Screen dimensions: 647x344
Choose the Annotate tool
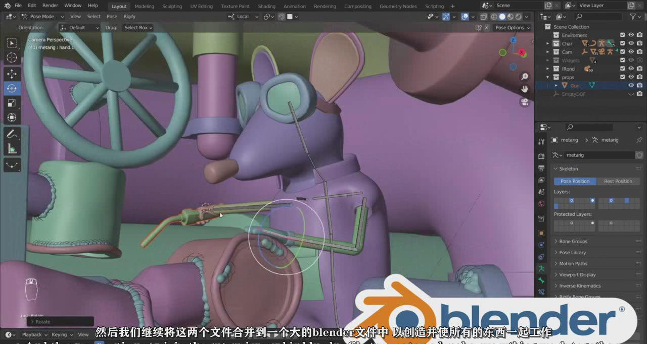(12, 134)
